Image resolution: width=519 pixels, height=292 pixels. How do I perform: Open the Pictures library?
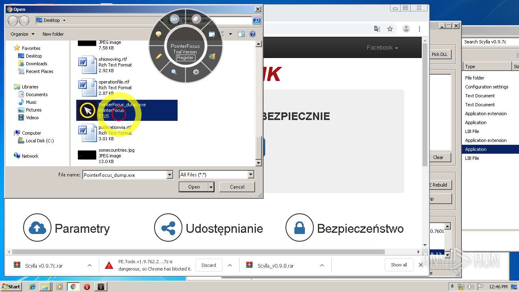[34, 110]
